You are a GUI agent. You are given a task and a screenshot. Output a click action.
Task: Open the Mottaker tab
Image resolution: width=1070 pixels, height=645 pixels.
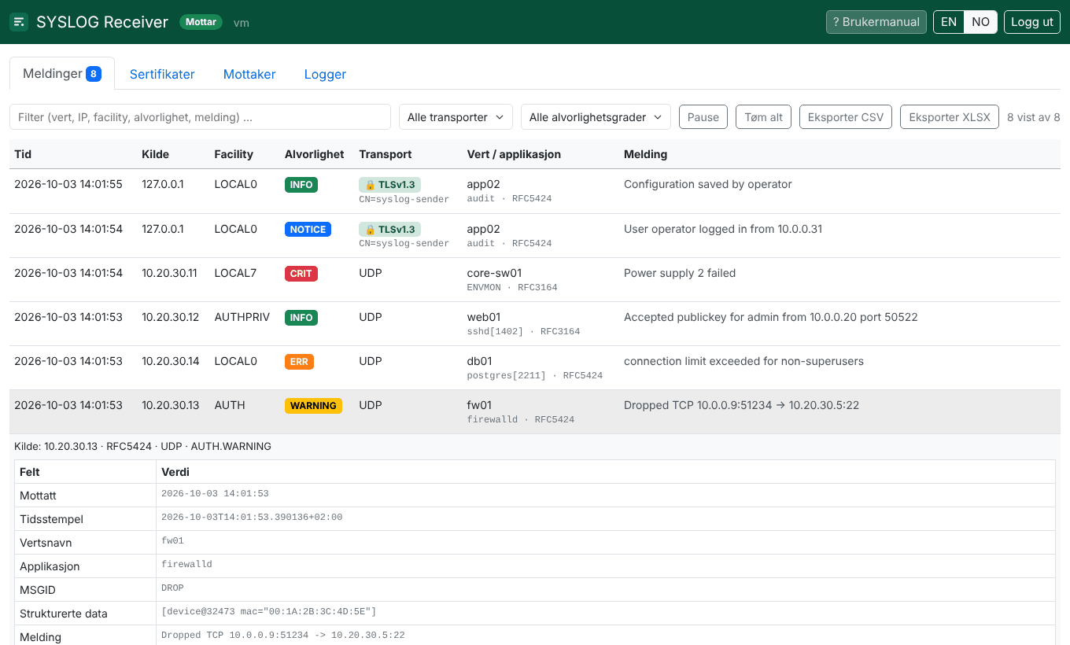(249, 74)
